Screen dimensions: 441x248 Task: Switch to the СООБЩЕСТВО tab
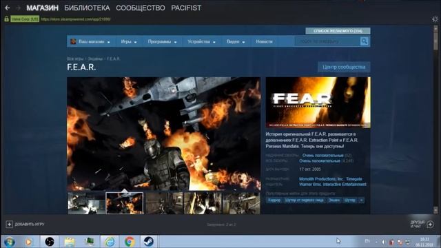[141, 8]
